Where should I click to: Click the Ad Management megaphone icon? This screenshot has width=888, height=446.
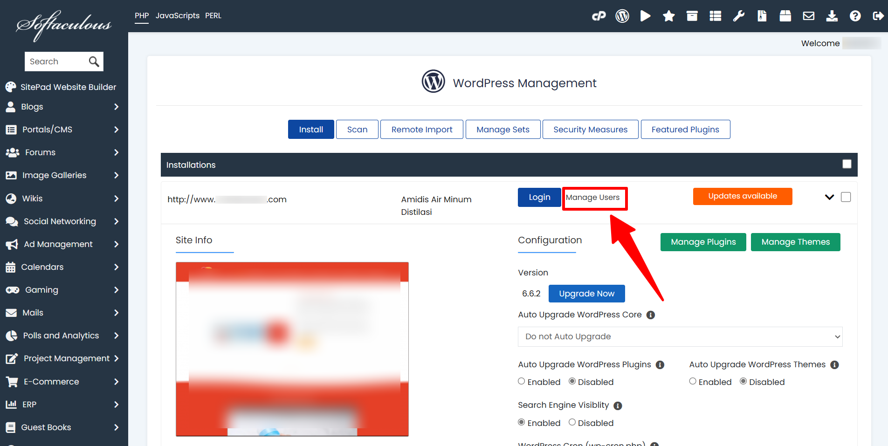click(x=12, y=244)
